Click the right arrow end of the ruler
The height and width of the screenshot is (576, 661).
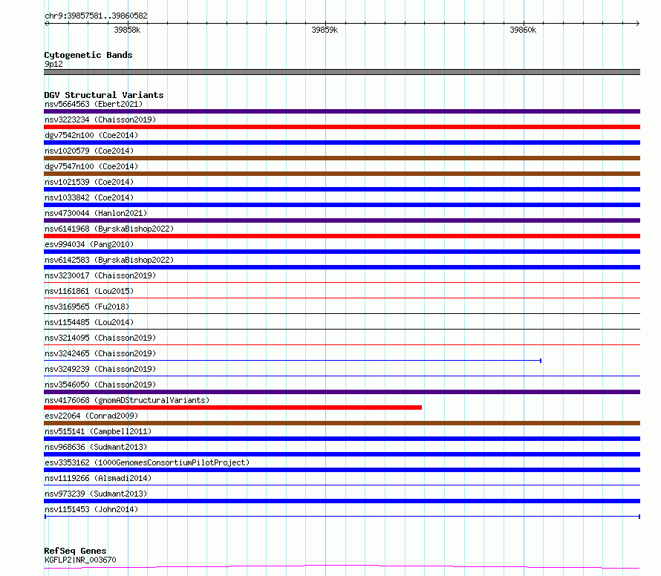tap(637, 23)
